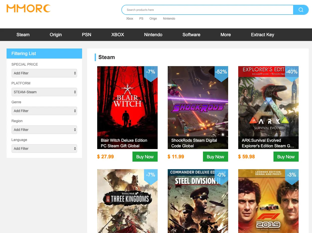
Task: Open the More menu item
Action: [226, 35]
